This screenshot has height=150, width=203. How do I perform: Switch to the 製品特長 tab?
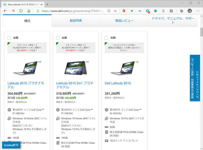[76, 20]
